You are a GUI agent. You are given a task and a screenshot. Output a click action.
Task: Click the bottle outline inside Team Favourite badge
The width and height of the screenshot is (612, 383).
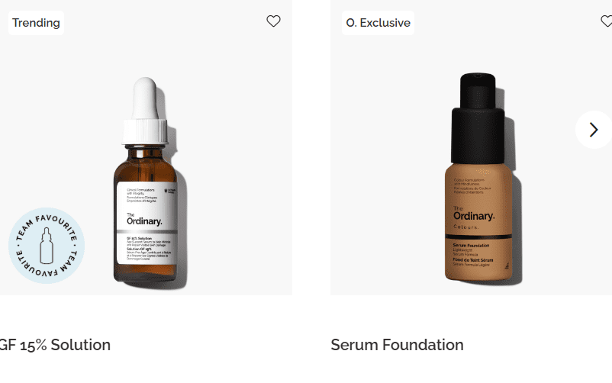click(47, 246)
